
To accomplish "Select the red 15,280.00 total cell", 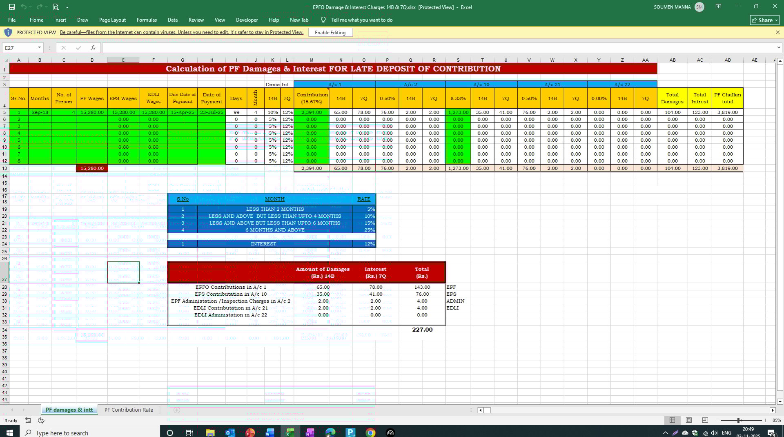I will pyautogui.click(x=92, y=168).
